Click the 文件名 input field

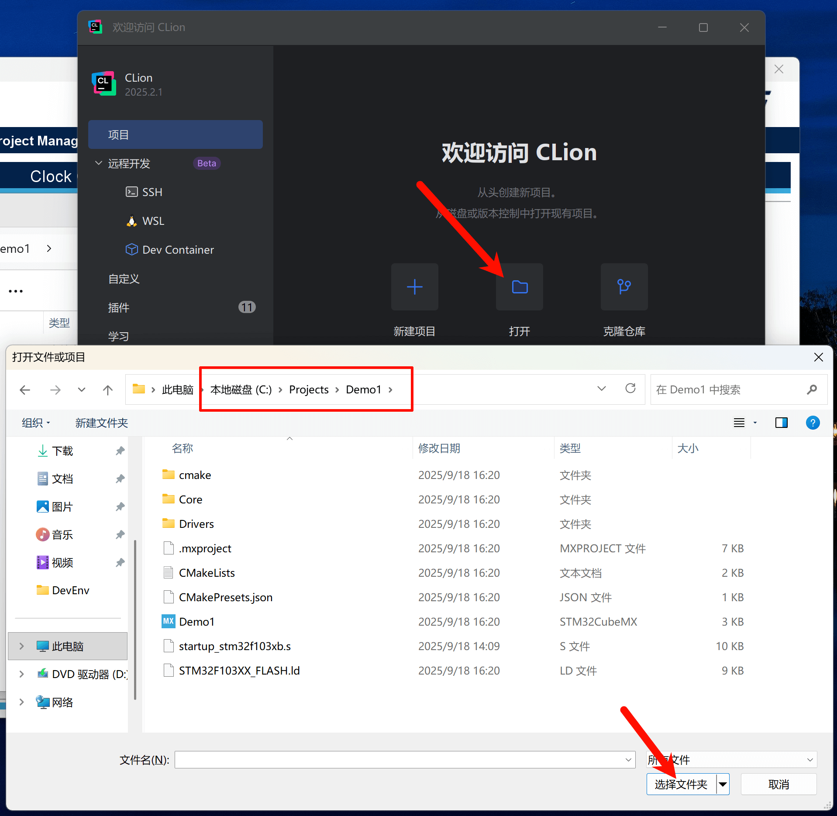pos(400,760)
